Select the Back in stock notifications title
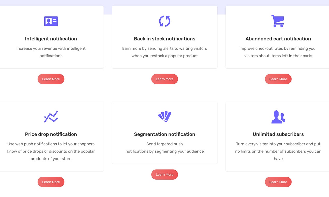The width and height of the screenshot is (329, 197). [x=164, y=39]
